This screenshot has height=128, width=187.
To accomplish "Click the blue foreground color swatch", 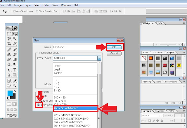I will point(10,93).
